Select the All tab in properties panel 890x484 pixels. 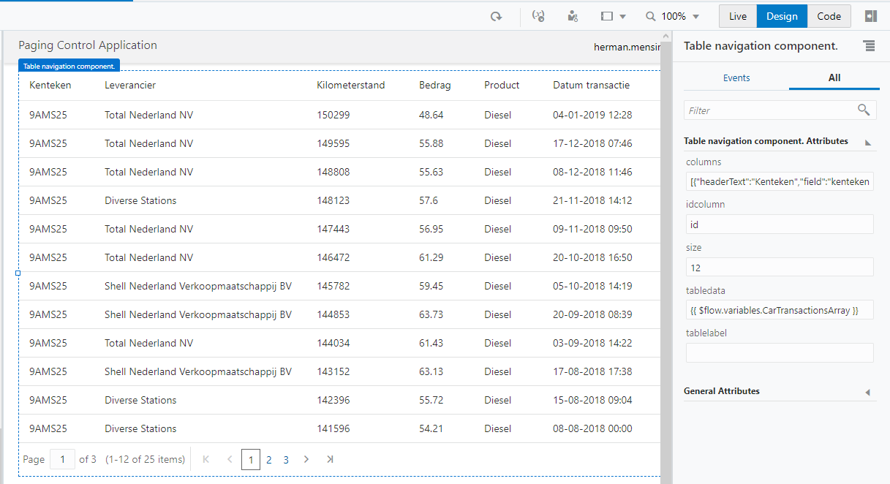tap(834, 77)
